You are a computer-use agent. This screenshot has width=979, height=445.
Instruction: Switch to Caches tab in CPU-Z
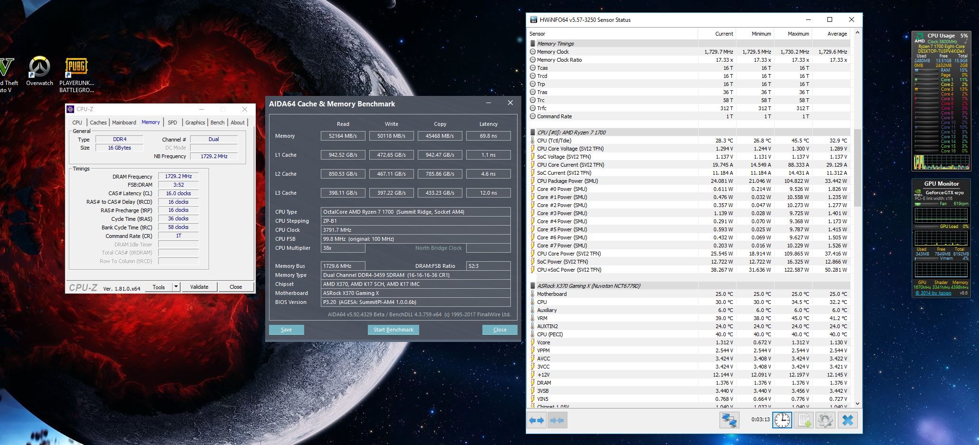(x=98, y=123)
